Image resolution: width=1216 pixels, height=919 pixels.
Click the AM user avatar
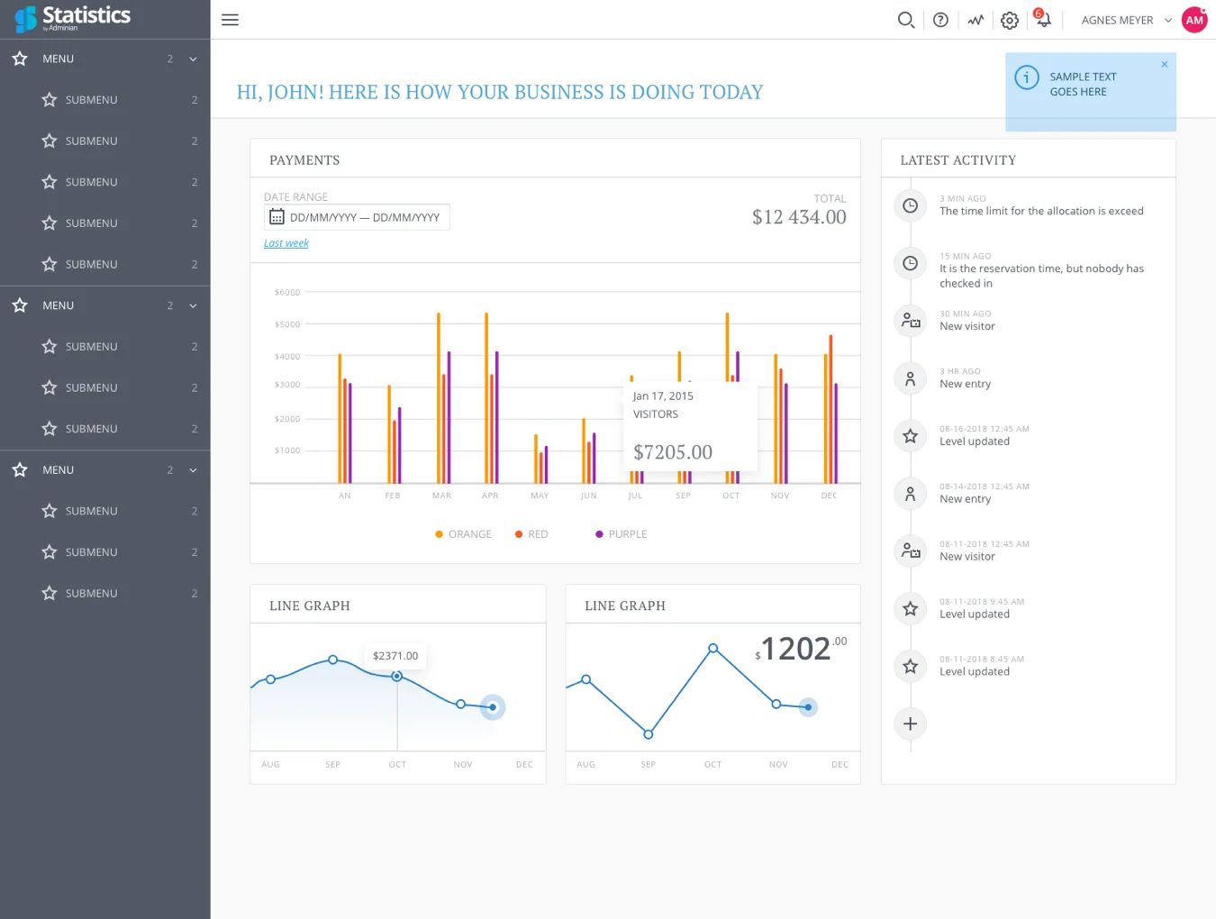(1194, 20)
